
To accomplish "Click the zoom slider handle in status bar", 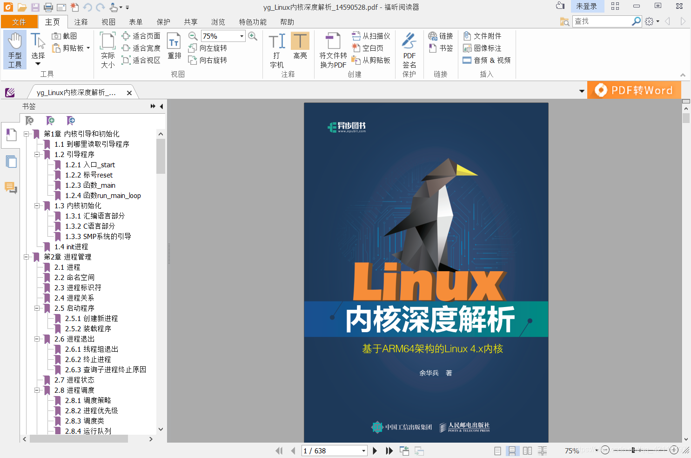I will (633, 450).
